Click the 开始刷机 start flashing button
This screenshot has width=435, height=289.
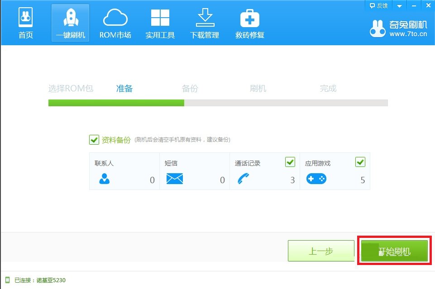[x=394, y=251]
